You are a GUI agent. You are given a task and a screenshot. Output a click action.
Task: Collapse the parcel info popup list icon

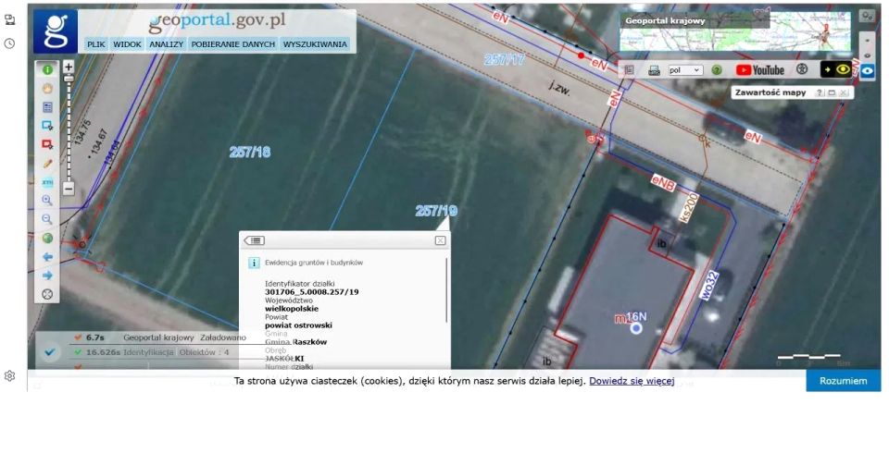(x=255, y=240)
